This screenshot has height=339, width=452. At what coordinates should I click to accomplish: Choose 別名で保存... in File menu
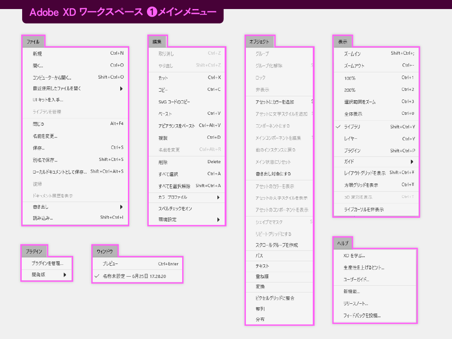coord(75,160)
